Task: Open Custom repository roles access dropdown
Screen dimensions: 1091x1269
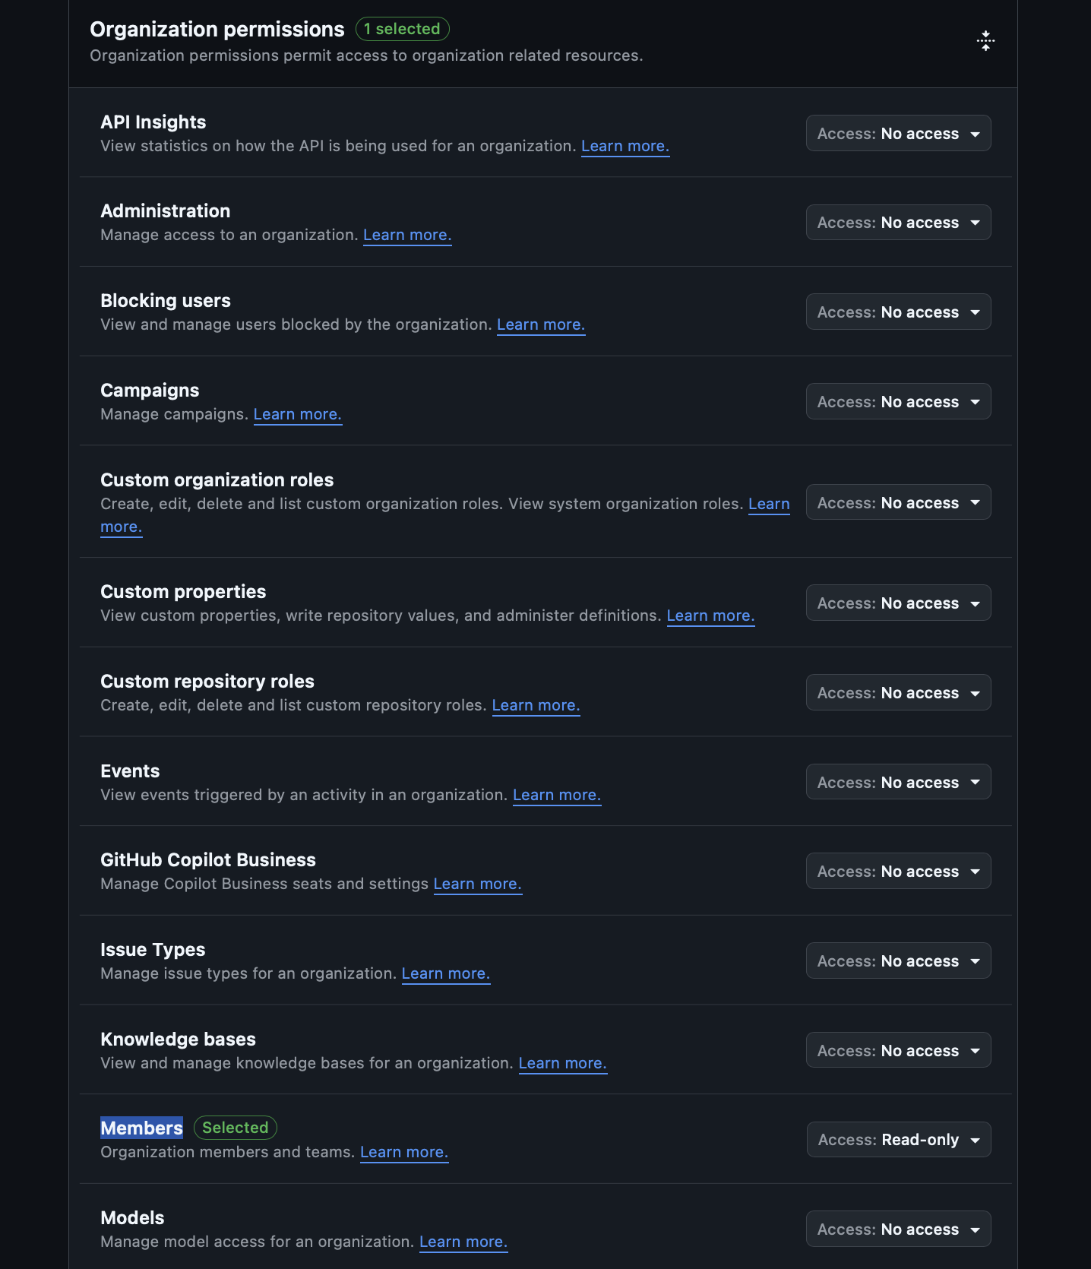Action: pos(898,693)
